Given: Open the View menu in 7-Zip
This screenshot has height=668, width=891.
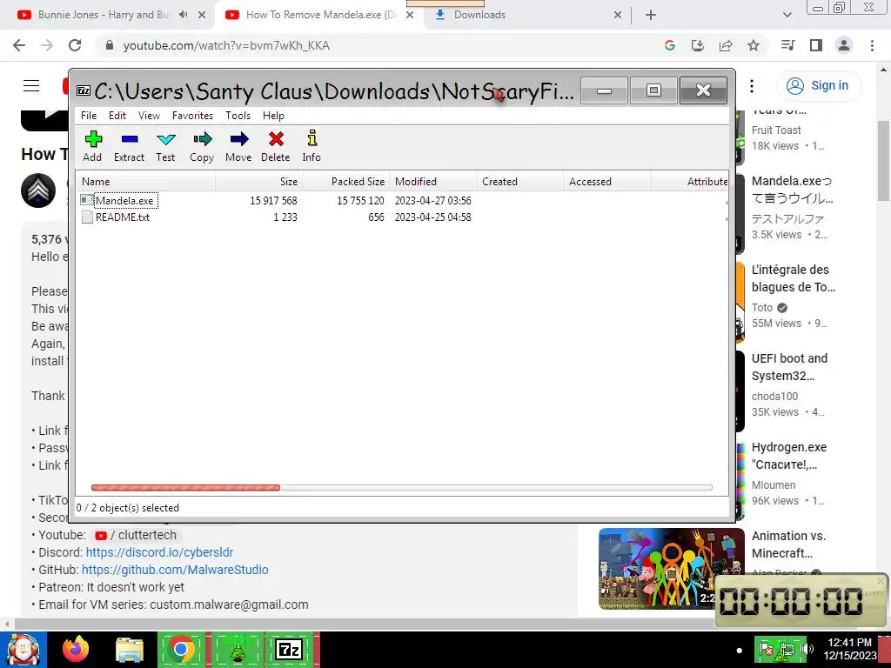Looking at the screenshot, I should 149,116.
